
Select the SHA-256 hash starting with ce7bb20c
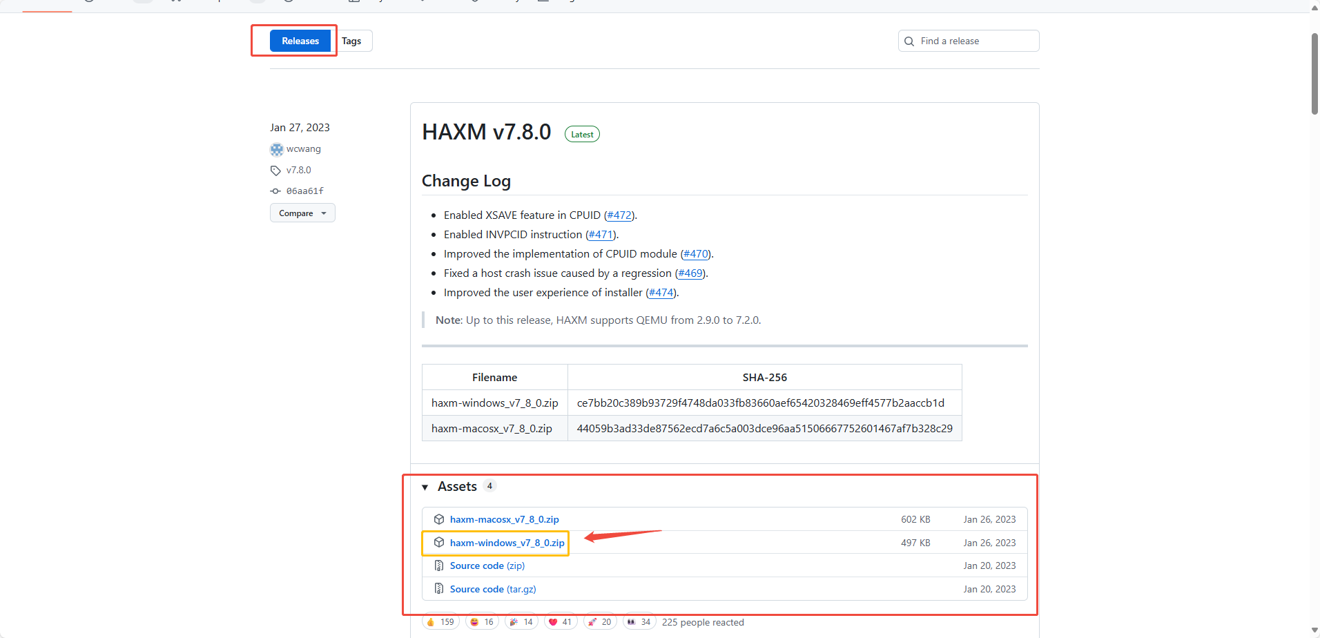click(x=761, y=403)
